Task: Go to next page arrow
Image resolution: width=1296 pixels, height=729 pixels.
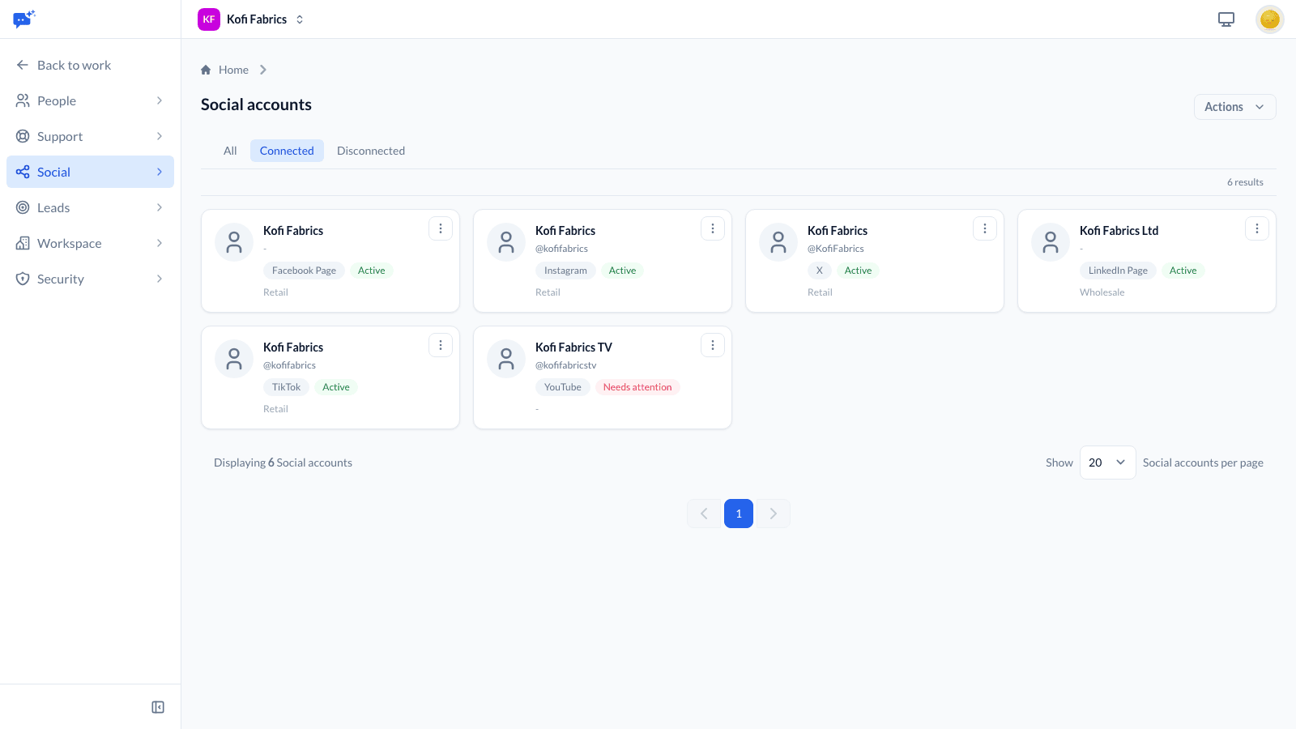Action: [774, 514]
